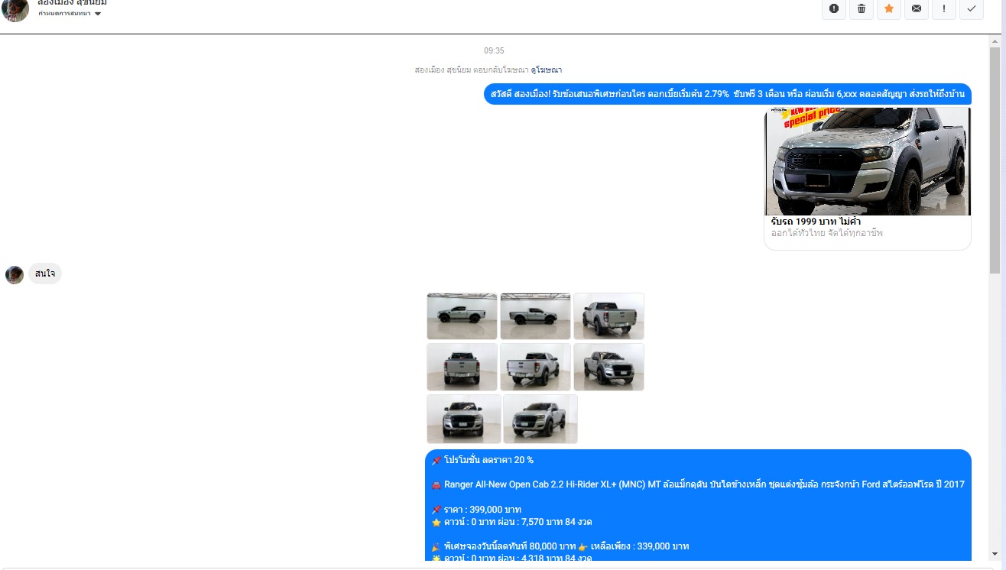Open the contact's profile picture in the header
The width and height of the screenshot is (1006, 570).
point(15,9)
